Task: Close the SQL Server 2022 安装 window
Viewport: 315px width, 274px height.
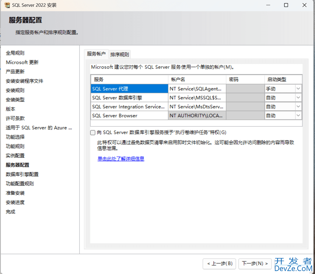Action: (x=304, y=5)
